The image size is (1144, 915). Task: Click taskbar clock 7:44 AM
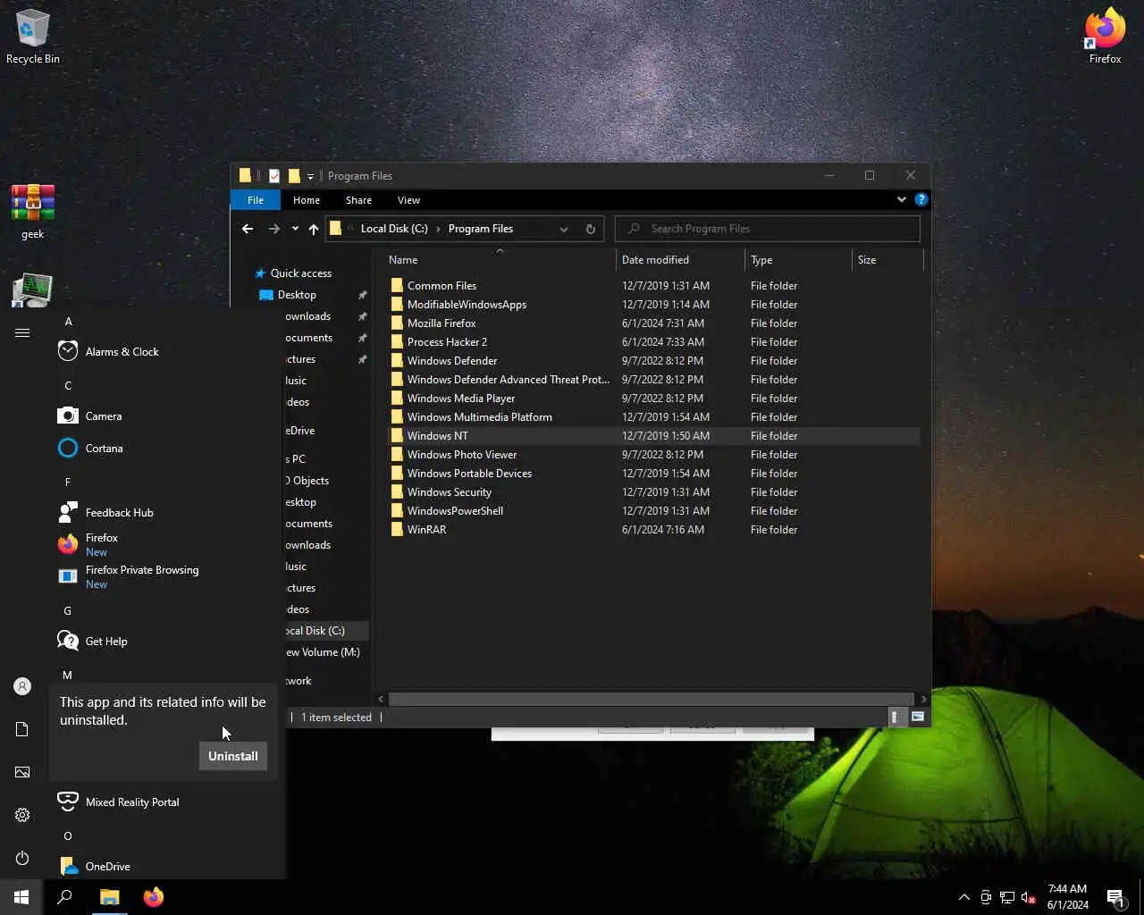click(1067, 897)
